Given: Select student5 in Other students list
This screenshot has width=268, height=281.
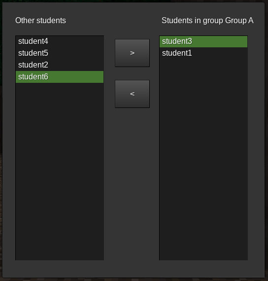Looking at the screenshot, I should click(x=60, y=53).
